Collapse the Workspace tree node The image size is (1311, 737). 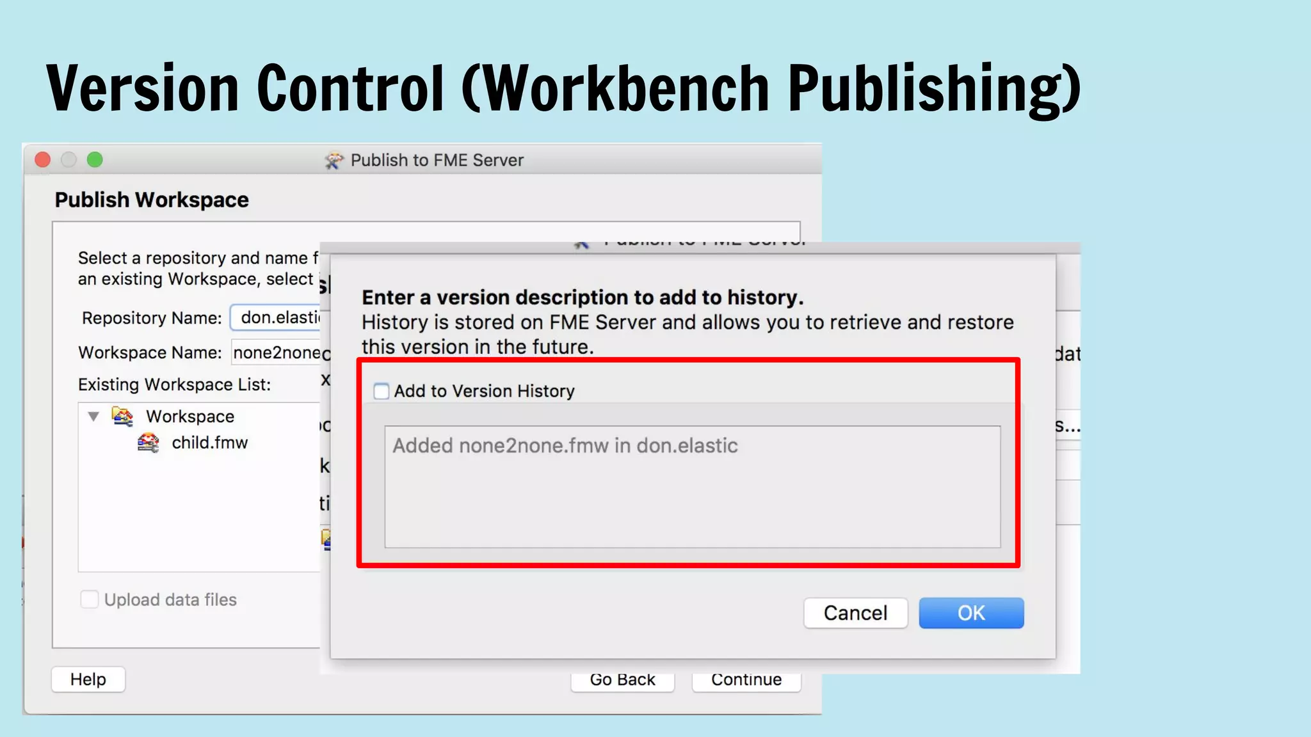93,416
